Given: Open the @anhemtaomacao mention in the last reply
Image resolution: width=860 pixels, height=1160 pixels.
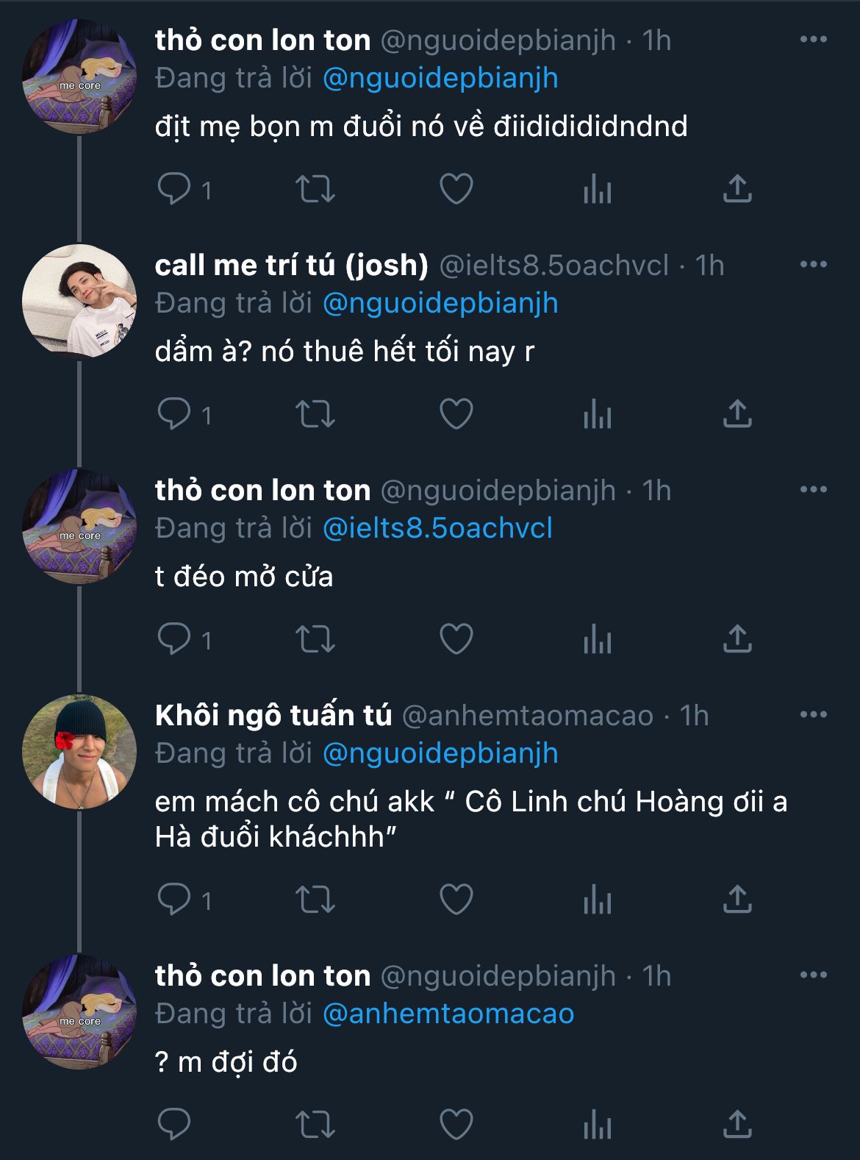Looking at the screenshot, I should (448, 1014).
